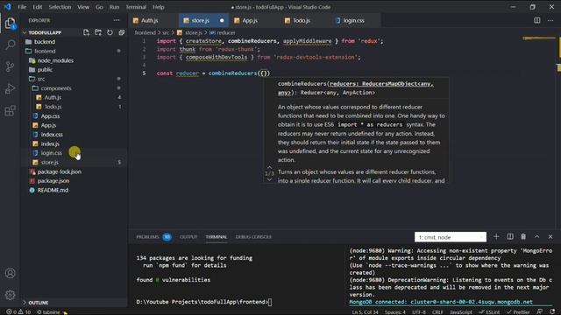Open README.md in the file explorer
561x315 pixels.
coord(53,190)
